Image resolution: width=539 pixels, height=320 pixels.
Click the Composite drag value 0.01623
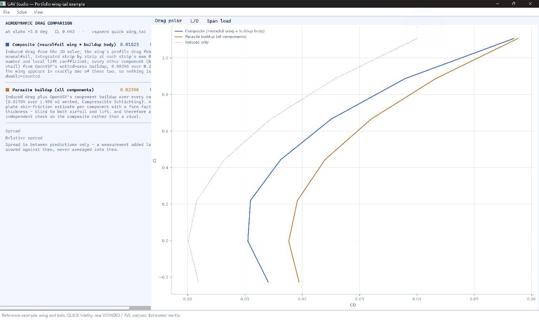point(129,45)
